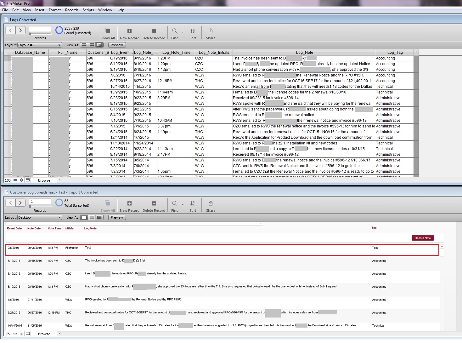Viewport: 462px width, 343px height.
Task: Open the Insert menu
Action: point(40,10)
